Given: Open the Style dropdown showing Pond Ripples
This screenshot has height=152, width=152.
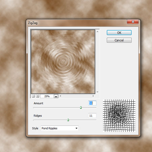Looking at the screenshot, I should 59,128.
